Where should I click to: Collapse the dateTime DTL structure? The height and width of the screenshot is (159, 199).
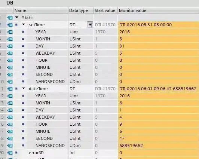point(24,88)
